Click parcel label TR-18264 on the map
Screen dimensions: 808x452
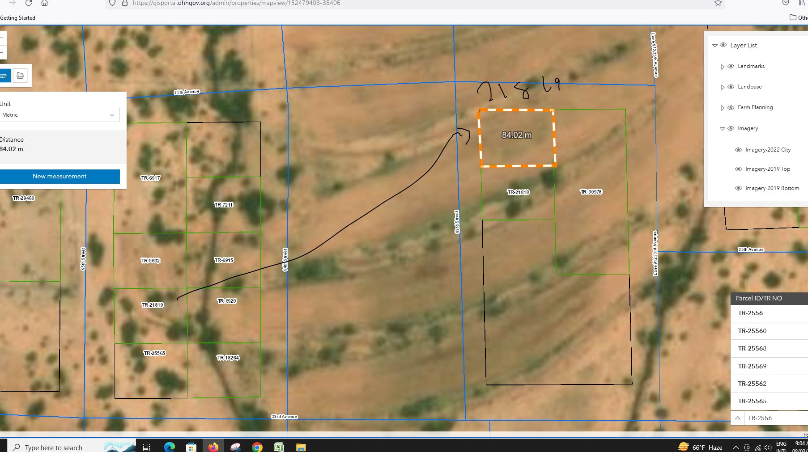228,358
